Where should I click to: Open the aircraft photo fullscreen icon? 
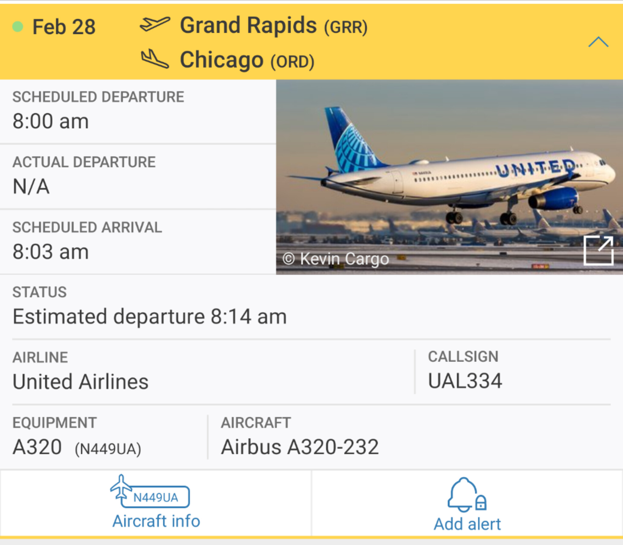[598, 250]
